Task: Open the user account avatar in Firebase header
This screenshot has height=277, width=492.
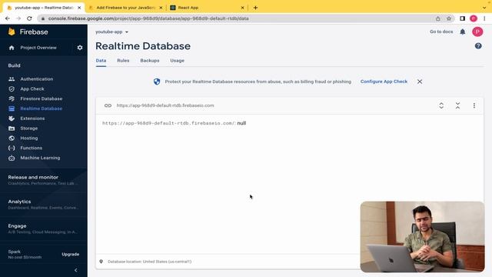Action: point(477,32)
